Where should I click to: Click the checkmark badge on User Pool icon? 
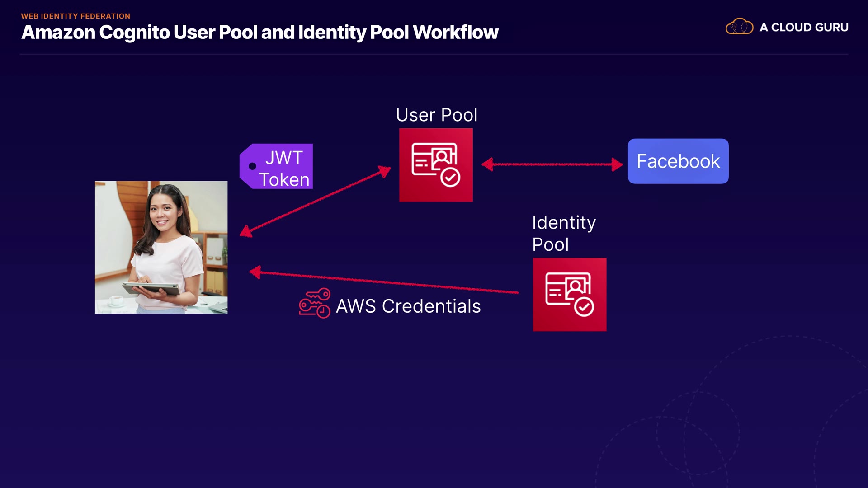450,178
